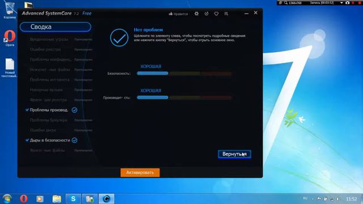This screenshot has height=204, width=363.
Task: Click the circular refresh icon in title bar
Action: [206, 14]
